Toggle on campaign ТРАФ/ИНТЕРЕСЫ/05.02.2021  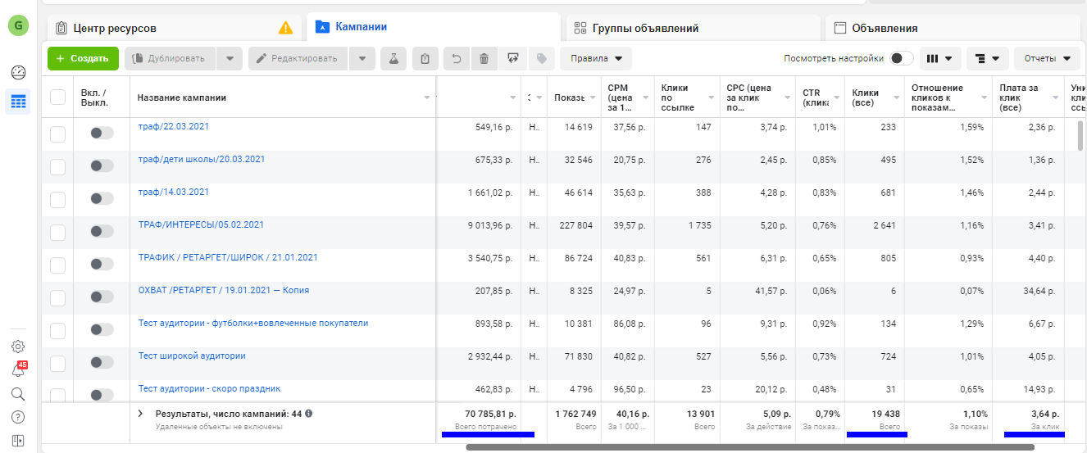click(x=102, y=231)
